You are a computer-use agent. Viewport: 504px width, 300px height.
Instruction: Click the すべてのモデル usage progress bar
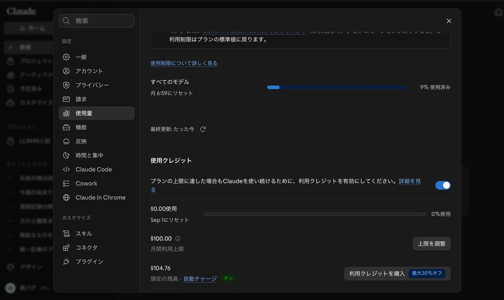point(336,87)
